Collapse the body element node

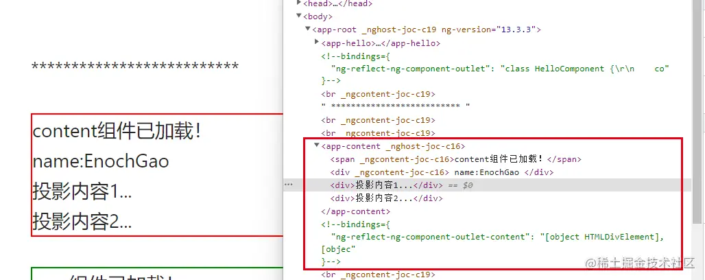point(299,16)
